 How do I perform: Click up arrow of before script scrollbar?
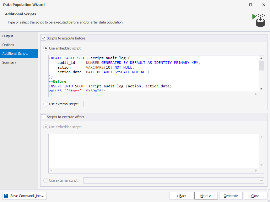pos(262,58)
